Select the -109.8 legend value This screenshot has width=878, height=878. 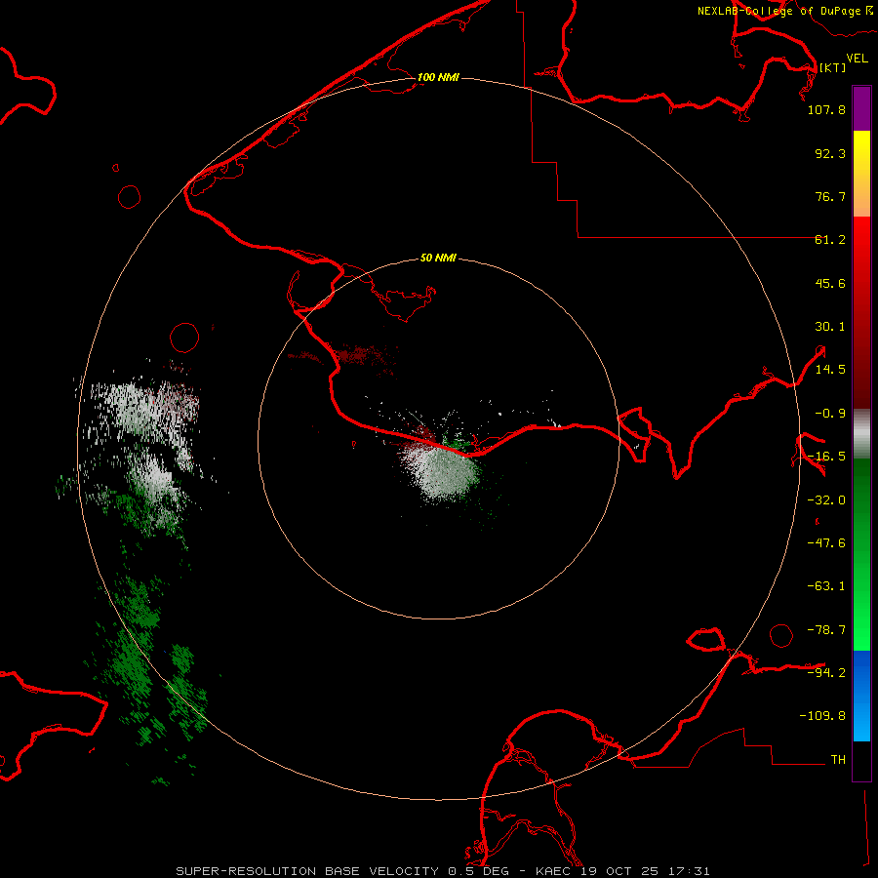pyautogui.click(x=822, y=716)
